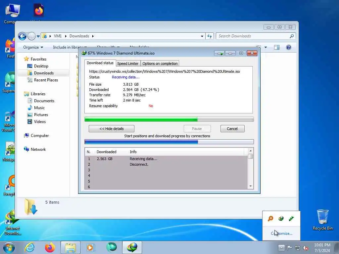Select Libraries in navigation pane
This screenshot has width=339, height=254.
point(38,94)
